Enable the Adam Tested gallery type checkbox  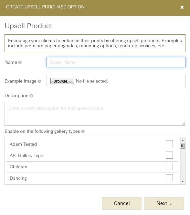tap(169, 144)
